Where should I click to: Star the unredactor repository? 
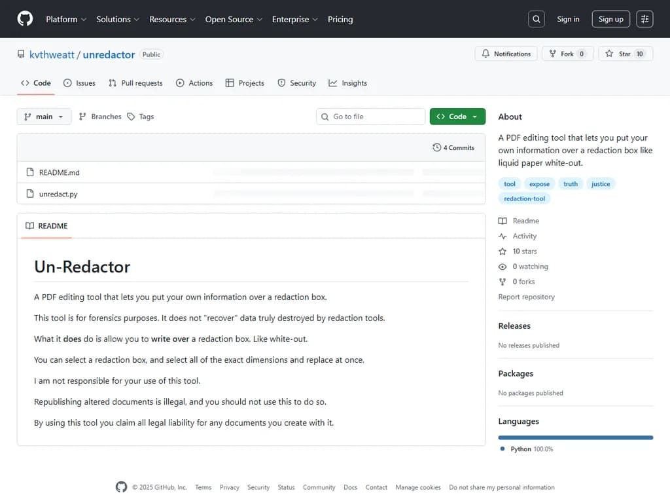(x=624, y=54)
